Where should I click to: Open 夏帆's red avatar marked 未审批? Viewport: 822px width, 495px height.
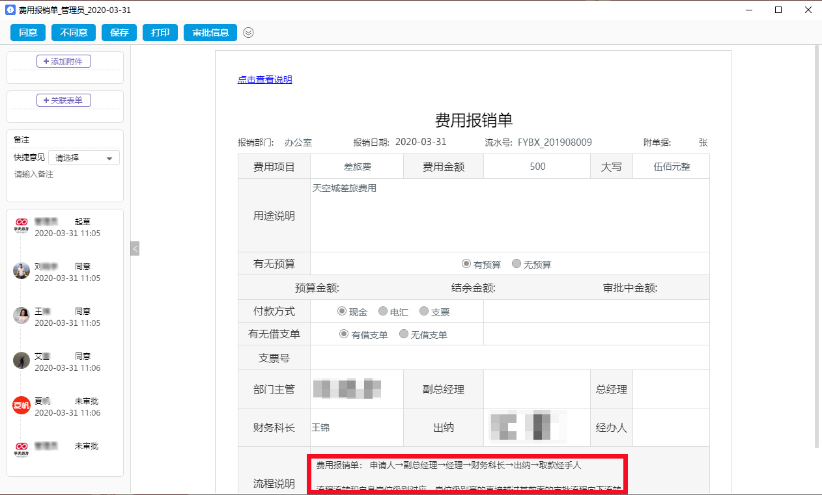pos(21,405)
